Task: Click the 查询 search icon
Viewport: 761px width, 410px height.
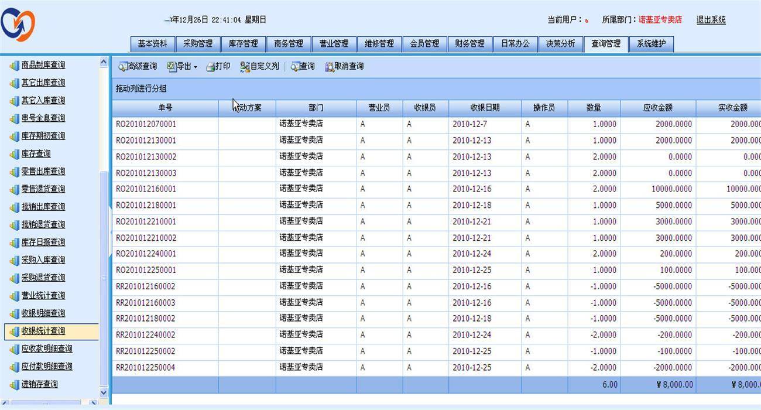Action: pyautogui.click(x=295, y=67)
